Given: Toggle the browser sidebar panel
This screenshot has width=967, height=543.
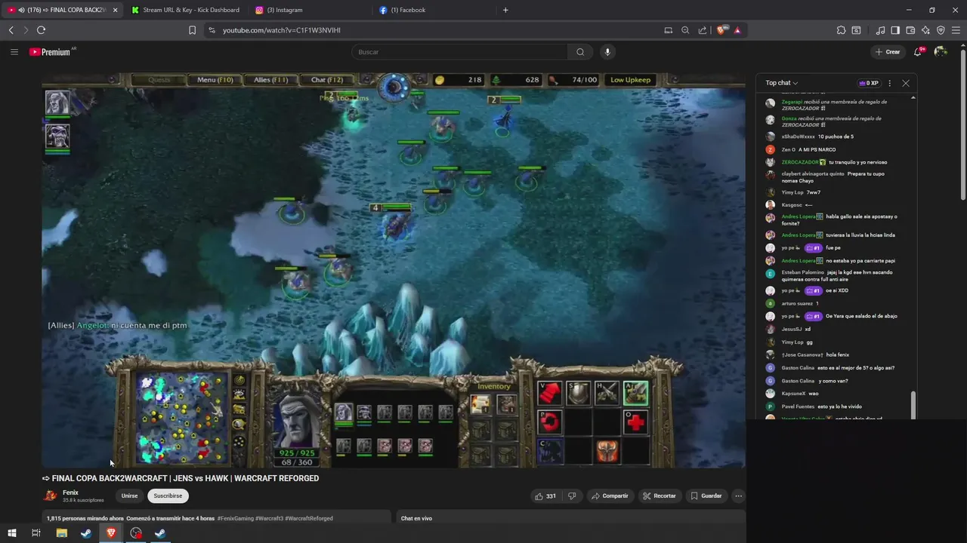Looking at the screenshot, I should 895,30.
